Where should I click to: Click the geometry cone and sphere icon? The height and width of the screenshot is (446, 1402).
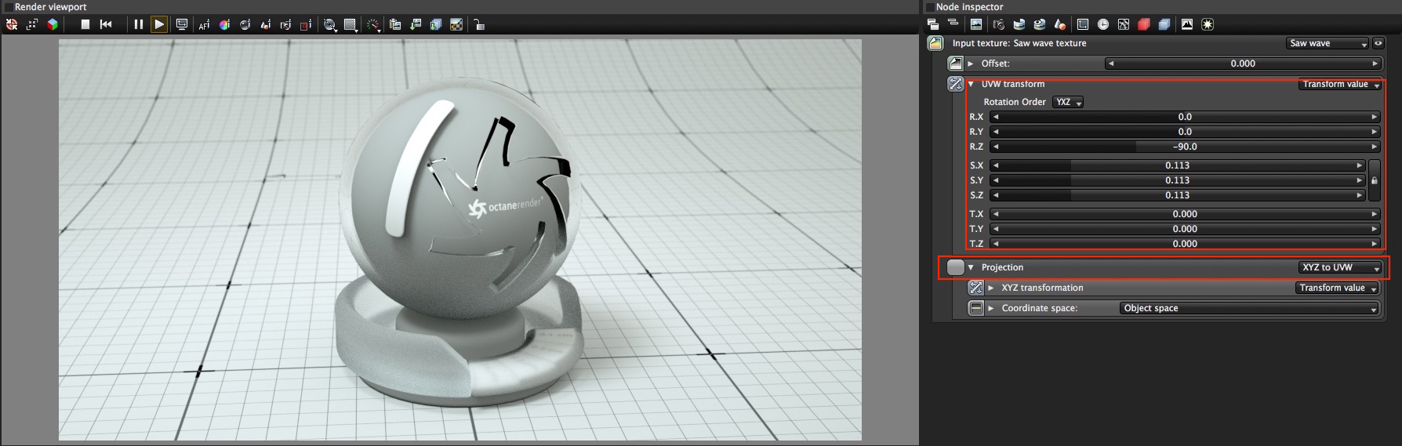[x=1060, y=24]
